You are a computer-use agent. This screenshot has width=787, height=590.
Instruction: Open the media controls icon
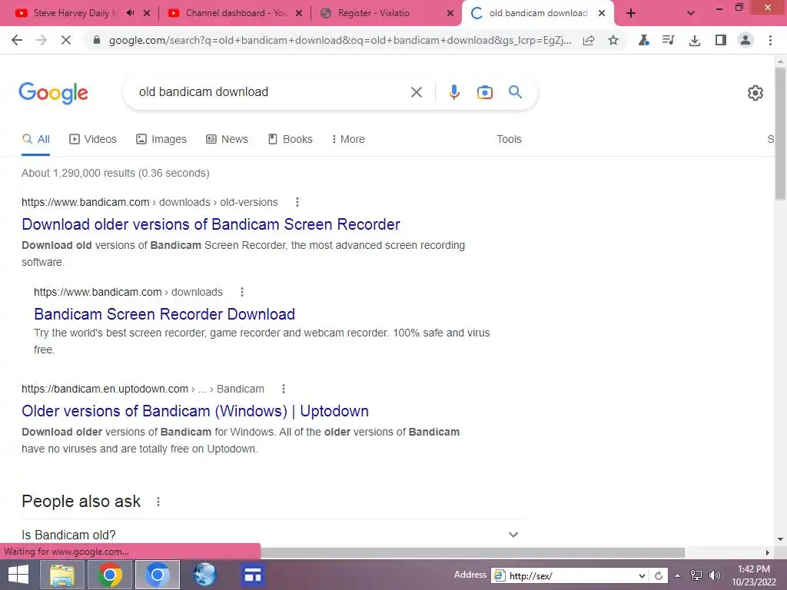tap(669, 40)
